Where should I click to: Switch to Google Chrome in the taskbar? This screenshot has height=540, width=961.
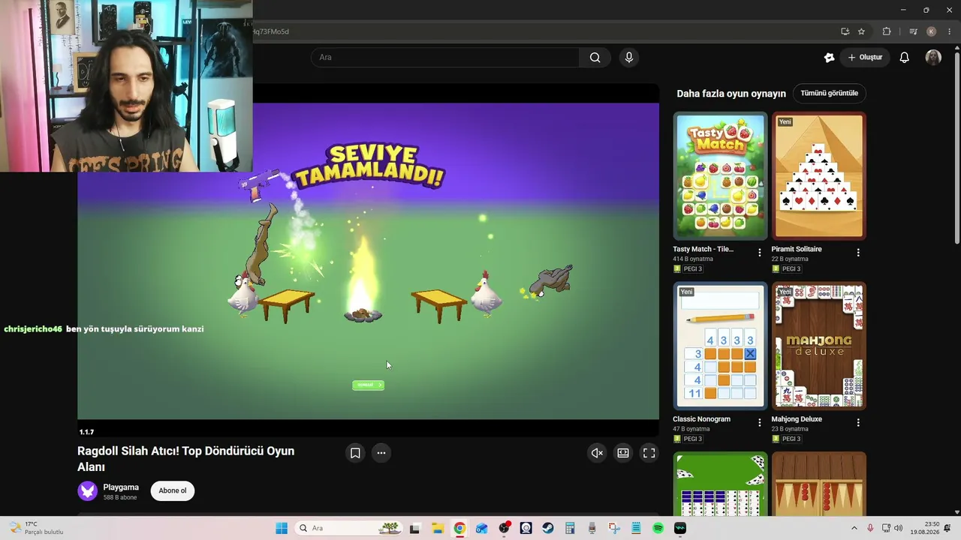pos(459,529)
